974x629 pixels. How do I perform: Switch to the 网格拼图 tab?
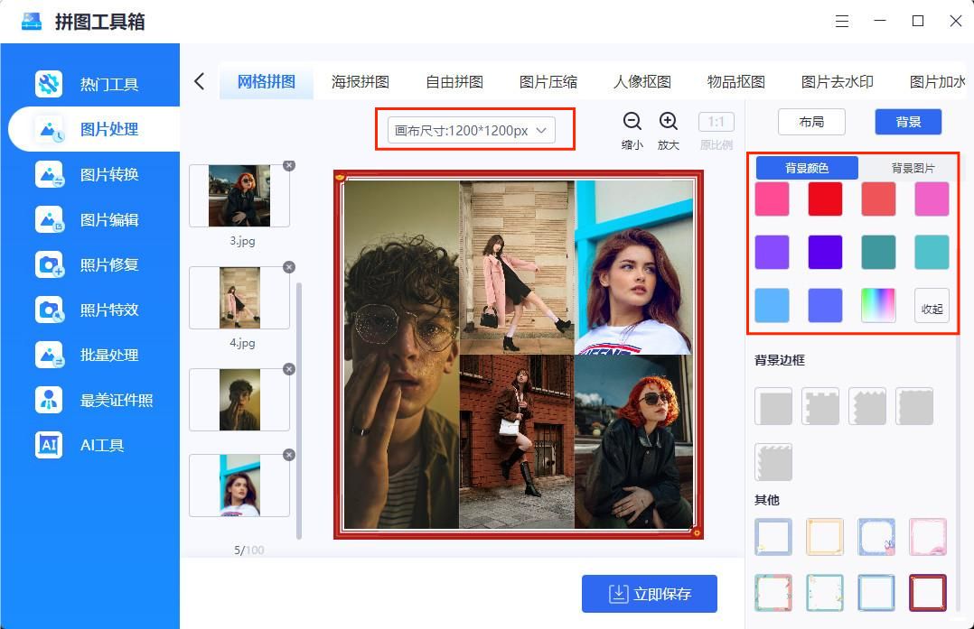click(267, 81)
